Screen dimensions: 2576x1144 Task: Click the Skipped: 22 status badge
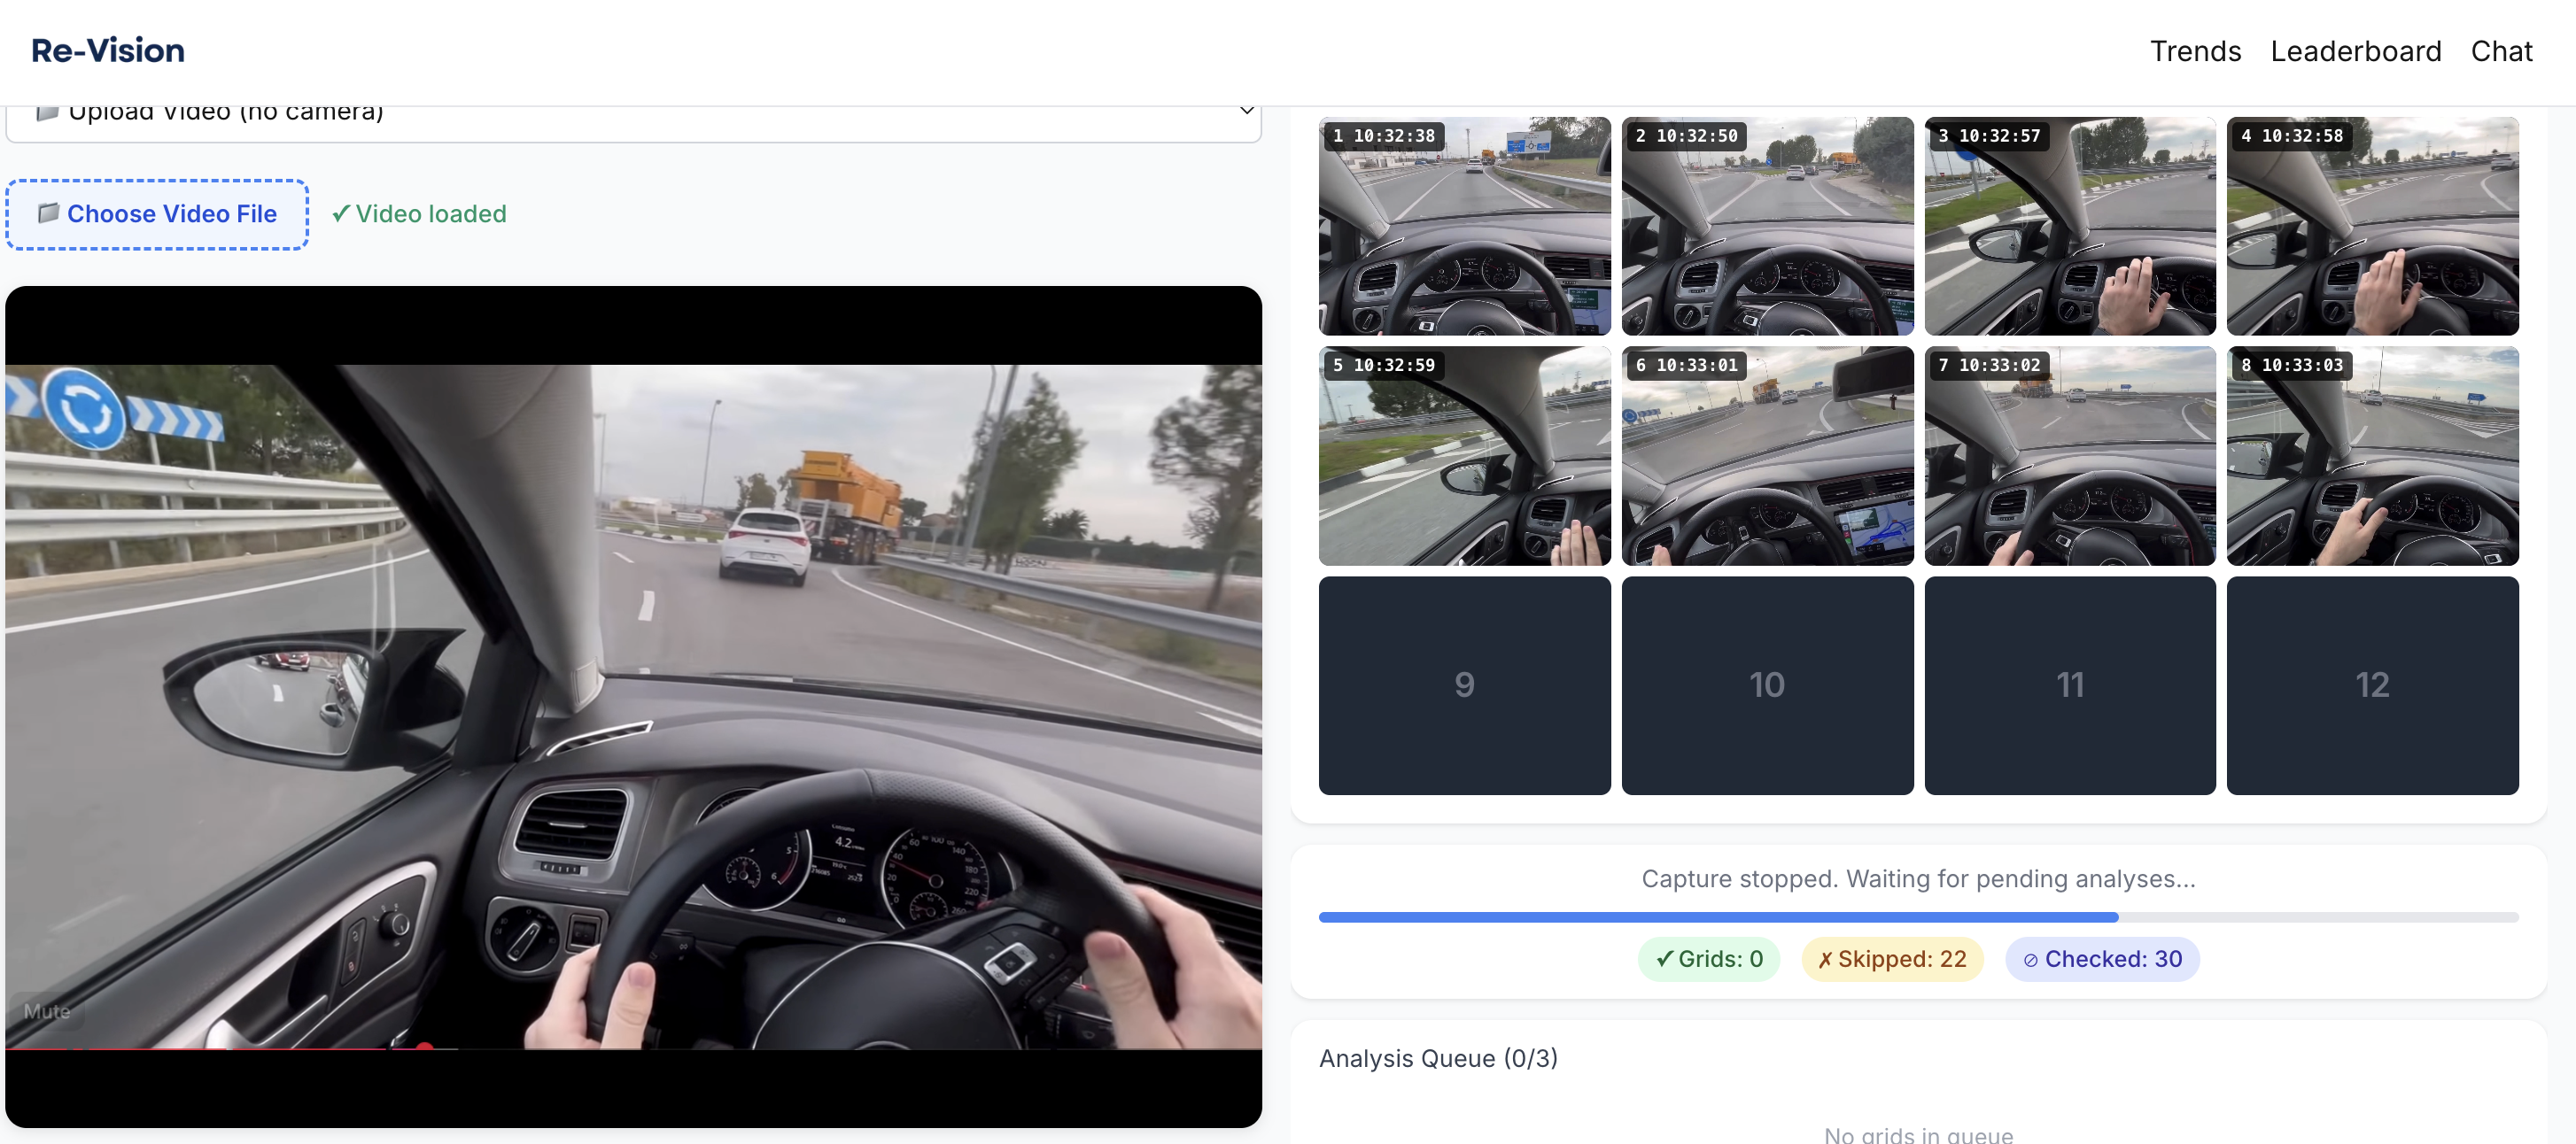[x=1891, y=958]
